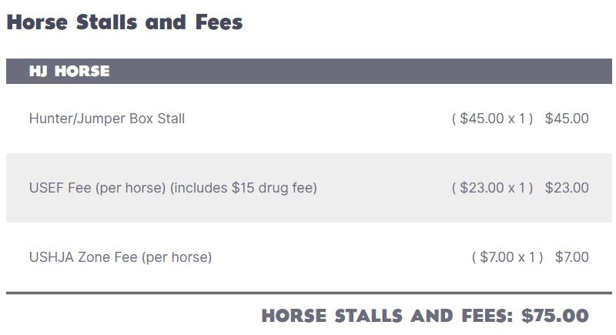Viewport: 616px width, 335px height.
Task: Select the Hunter/Jumper Box Stall label
Action: pyautogui.click(x=107, y=118)
